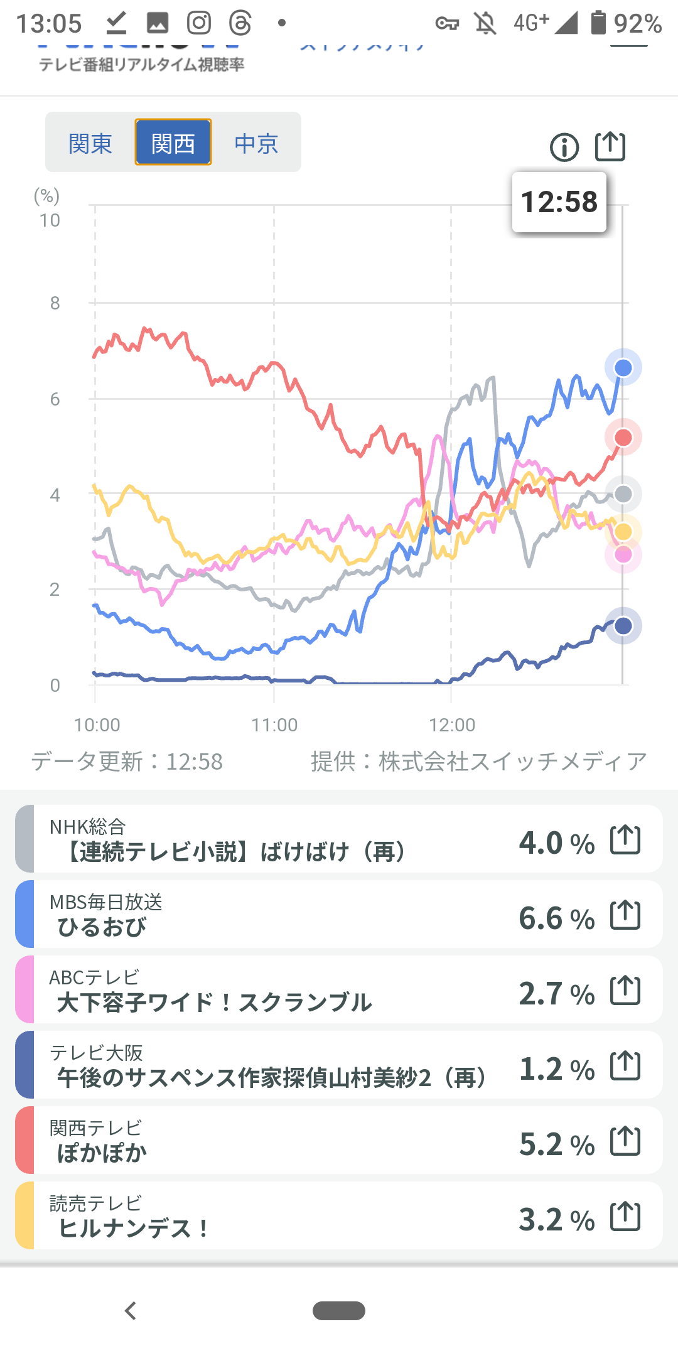678x1356 pixels.
Task: Tap the chart share icon
Action: click(610, 147)
